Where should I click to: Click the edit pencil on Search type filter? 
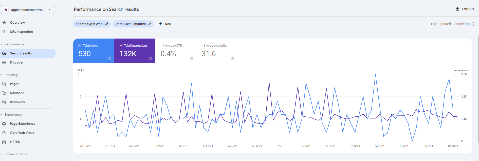click(107, 24)
